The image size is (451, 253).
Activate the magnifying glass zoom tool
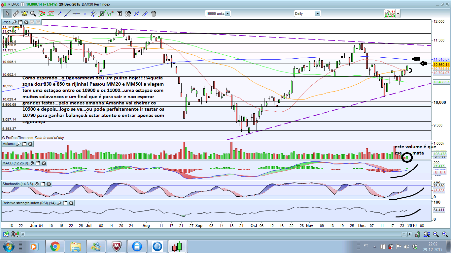33,14
